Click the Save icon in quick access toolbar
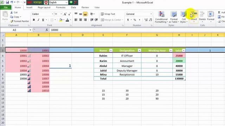225x126 pixels. click(7, 2)
